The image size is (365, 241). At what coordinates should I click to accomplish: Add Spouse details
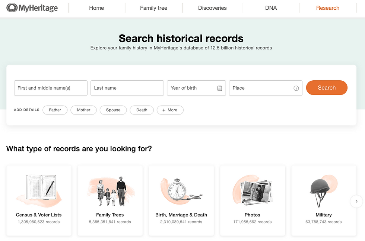click(113, 110)
